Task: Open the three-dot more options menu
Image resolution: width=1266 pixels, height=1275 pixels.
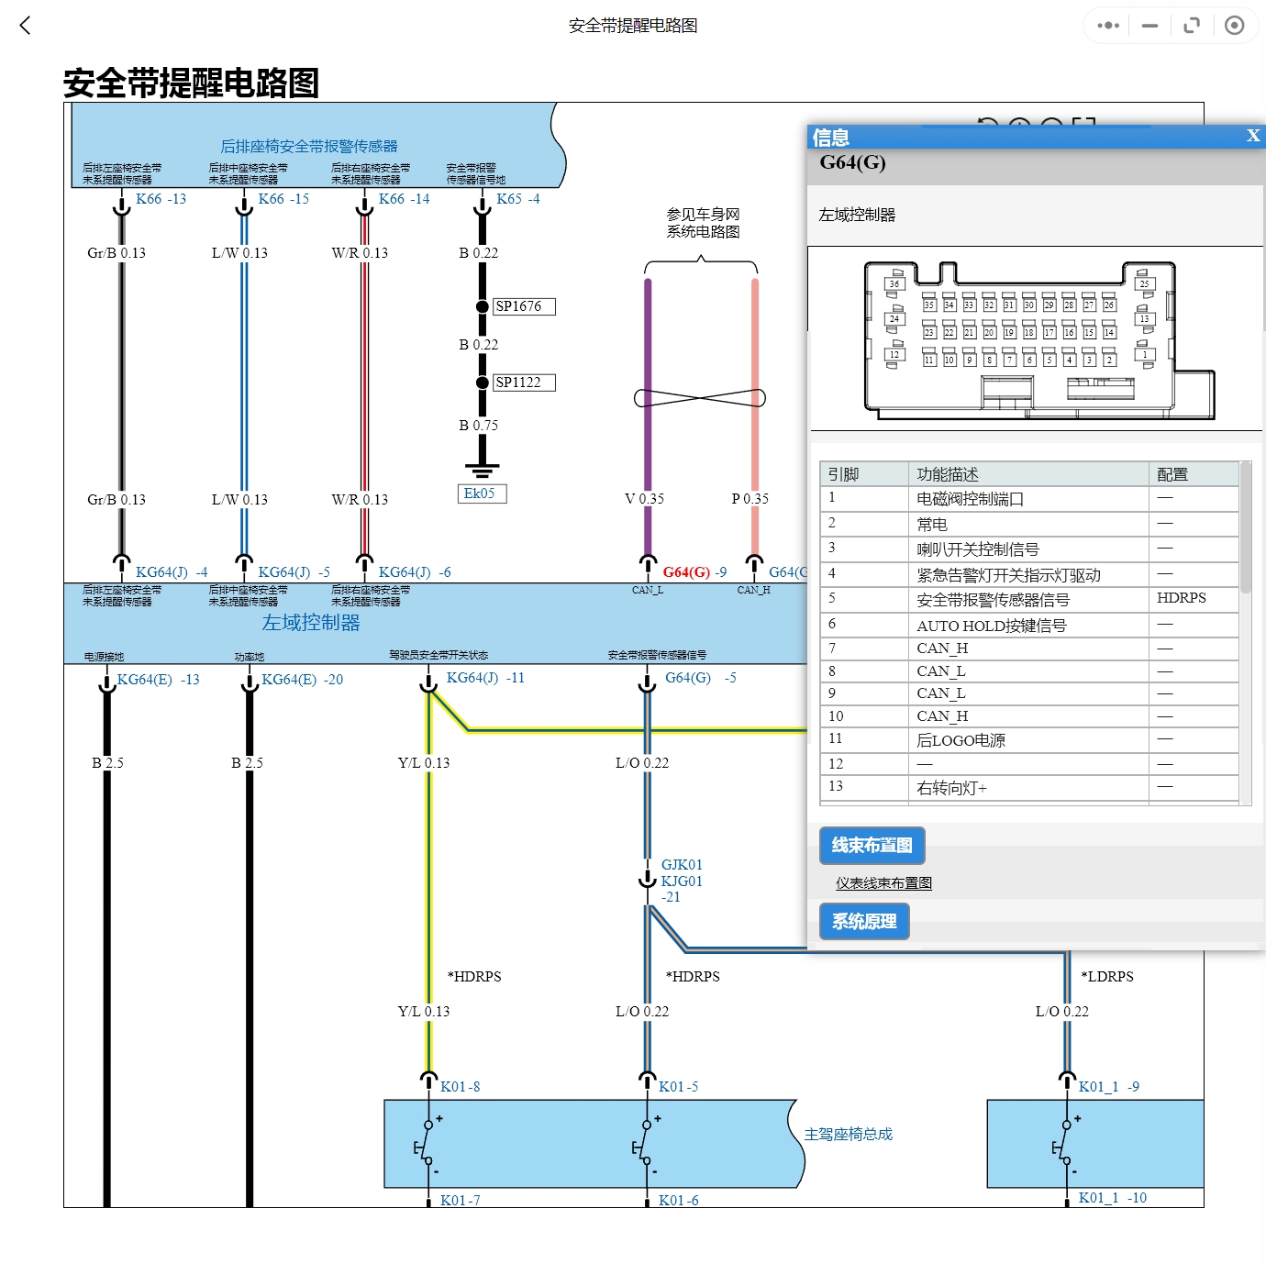Action: pyautogui.click(x=1108, y=26)
